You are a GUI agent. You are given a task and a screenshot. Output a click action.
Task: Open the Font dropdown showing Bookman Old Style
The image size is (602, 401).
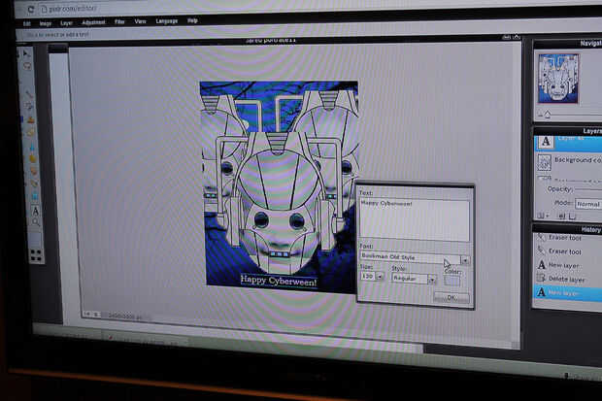click(x=415, y=257)
